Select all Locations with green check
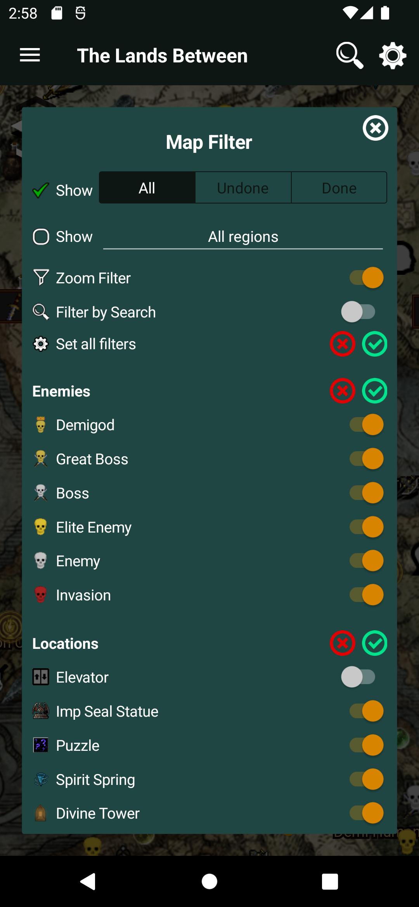The width and height of the screenshot is (419, 907). 375,643
